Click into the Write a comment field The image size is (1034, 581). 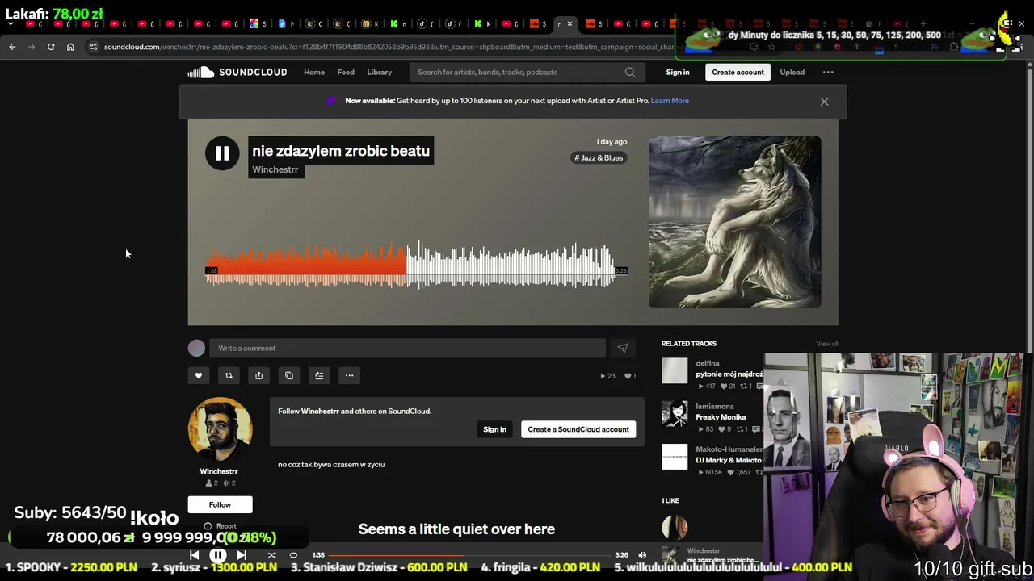coord(408,348)
